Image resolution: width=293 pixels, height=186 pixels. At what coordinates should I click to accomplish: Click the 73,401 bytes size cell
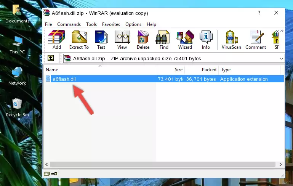click(x=170, y=79)
